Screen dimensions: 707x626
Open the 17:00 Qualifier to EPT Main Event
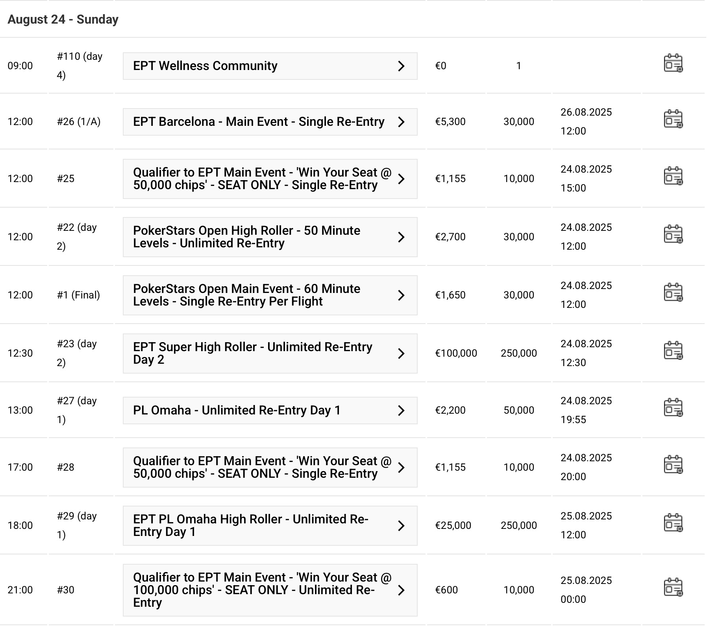[x=262, y=468]
